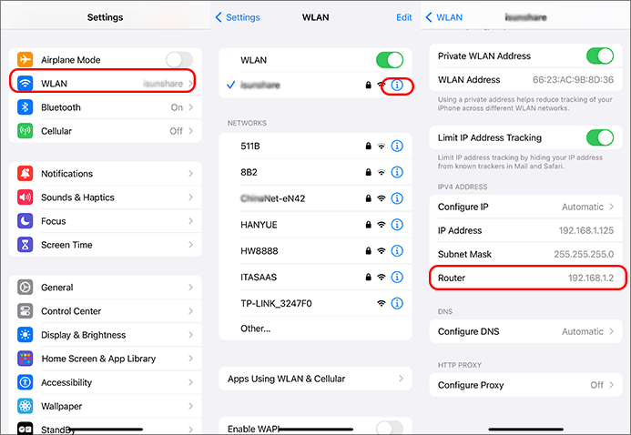Open the General settings row
Viewport: 631px width, 435px height.
[105, 287]
